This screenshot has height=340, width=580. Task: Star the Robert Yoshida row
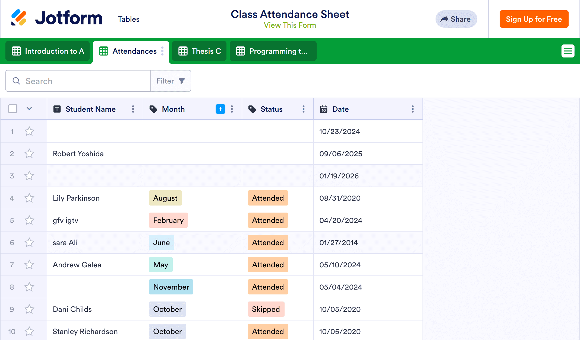point(29,153)
